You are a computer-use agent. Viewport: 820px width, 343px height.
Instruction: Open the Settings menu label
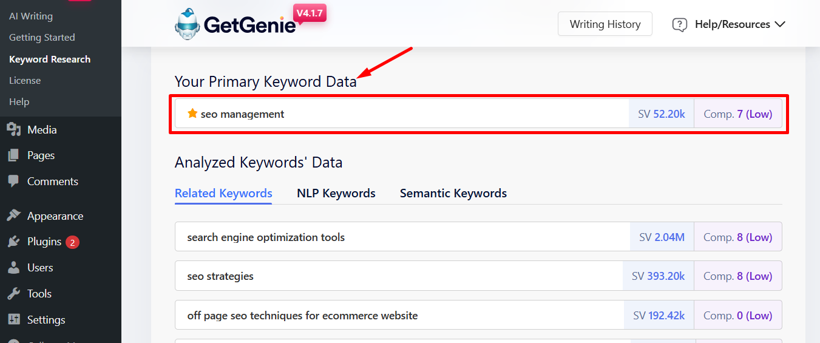pyautogui.click(x=46, y=320)
